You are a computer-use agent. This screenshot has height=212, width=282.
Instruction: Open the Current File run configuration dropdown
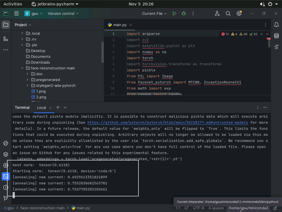click(154, 13)
